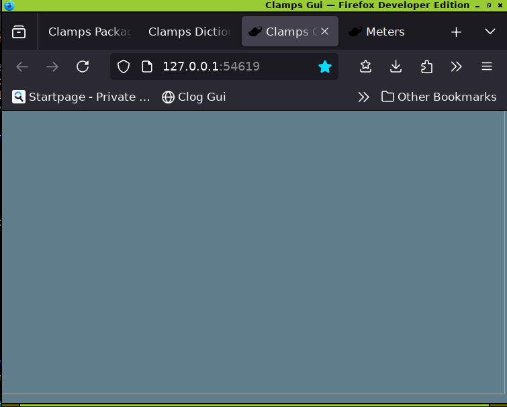
Task: Open the Extensions puzzle icon
Action: [426, 66]
